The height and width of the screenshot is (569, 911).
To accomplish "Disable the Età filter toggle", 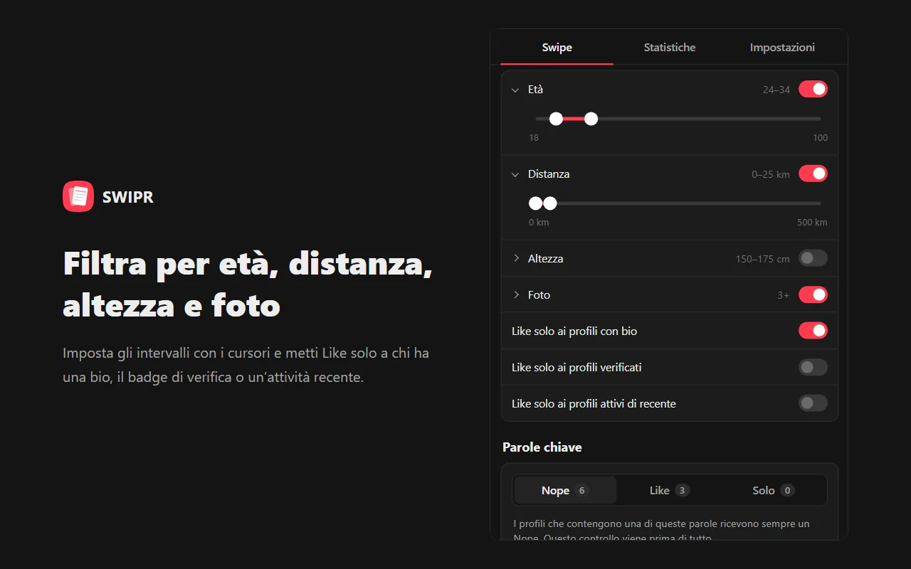I will [813, 89].
